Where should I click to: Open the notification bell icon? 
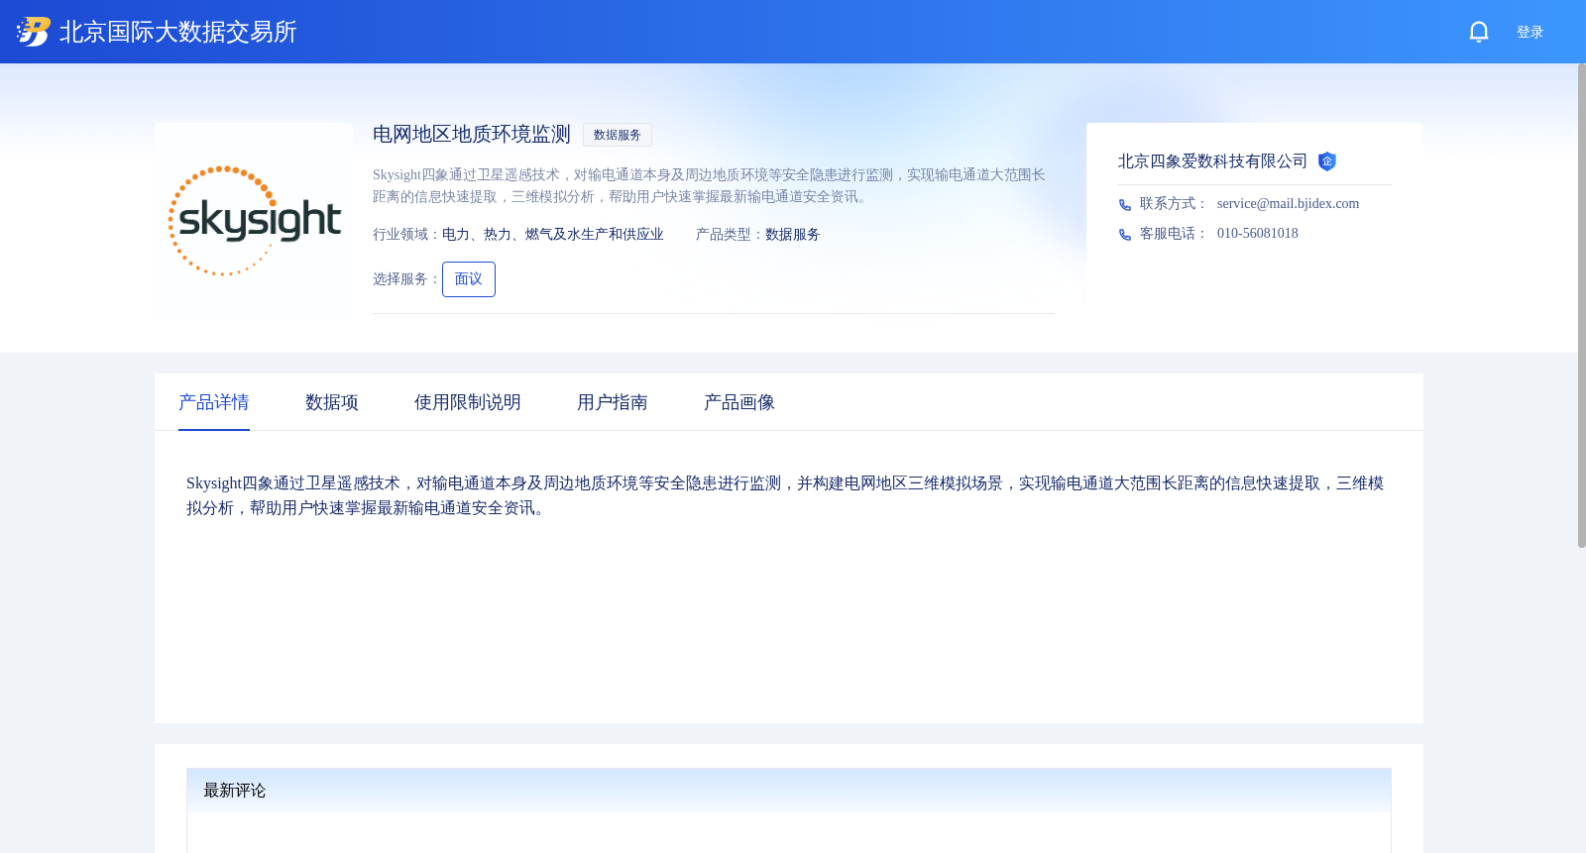[x=1478, y=32]
